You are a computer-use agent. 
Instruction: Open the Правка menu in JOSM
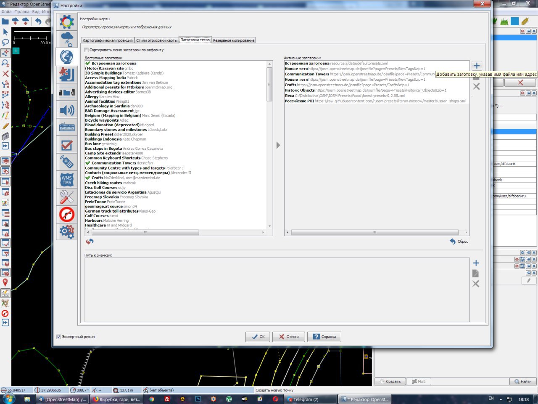pos(22,12)
